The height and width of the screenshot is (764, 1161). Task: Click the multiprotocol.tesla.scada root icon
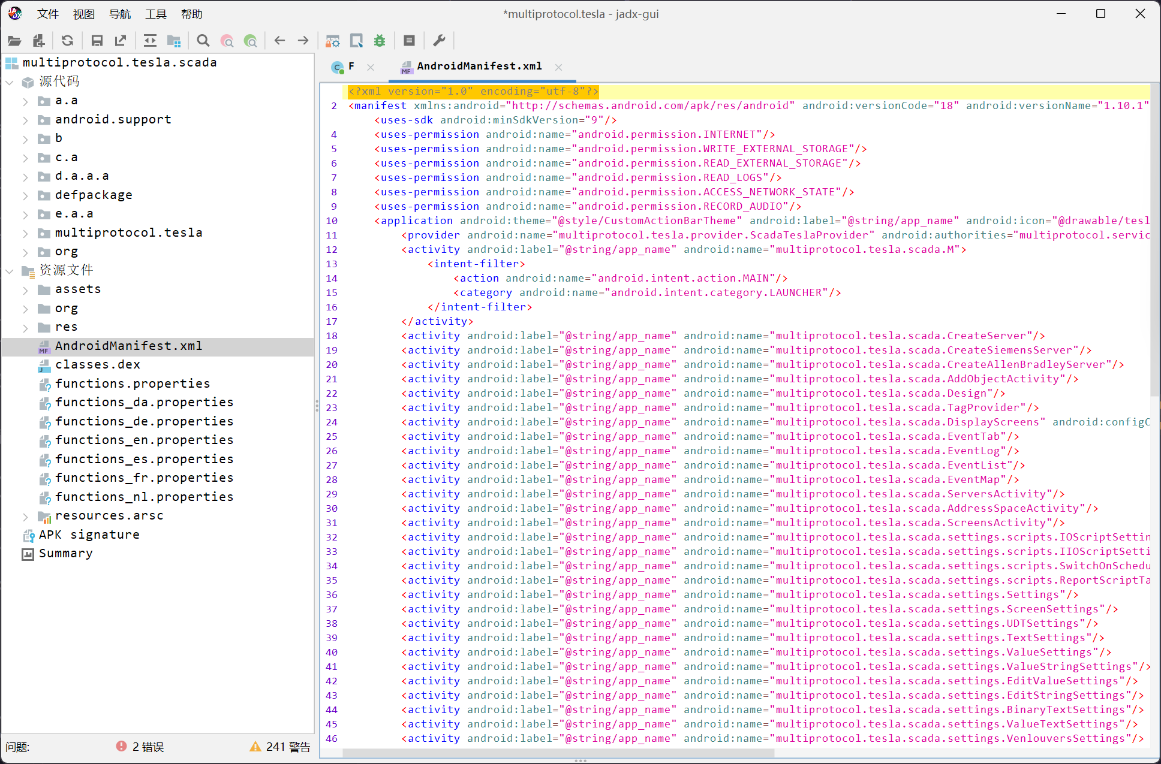coord(12,63)
